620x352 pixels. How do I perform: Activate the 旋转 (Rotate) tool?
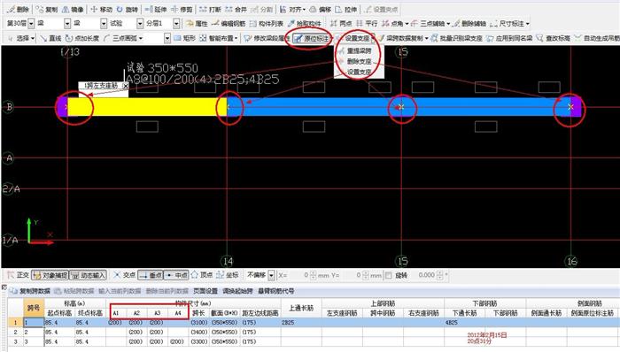click(x=128, y=9)
